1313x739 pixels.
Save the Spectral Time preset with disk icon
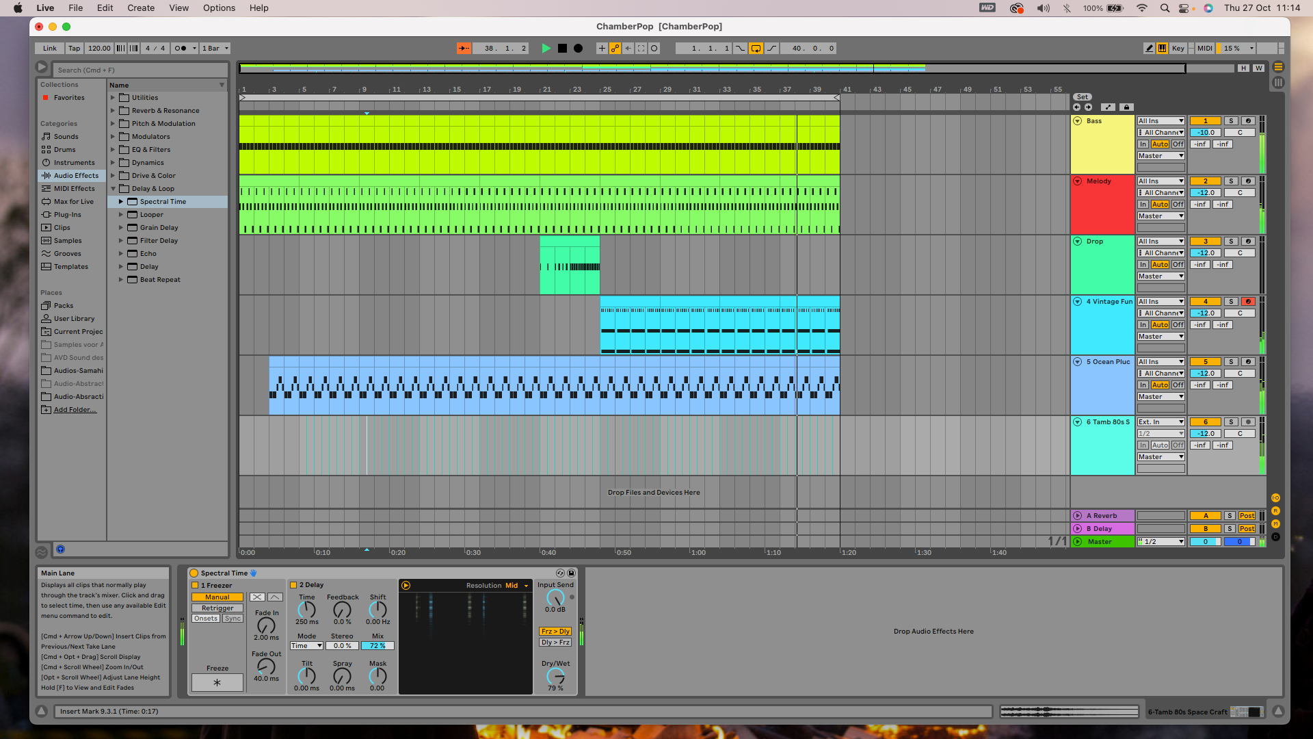point(572,573)
